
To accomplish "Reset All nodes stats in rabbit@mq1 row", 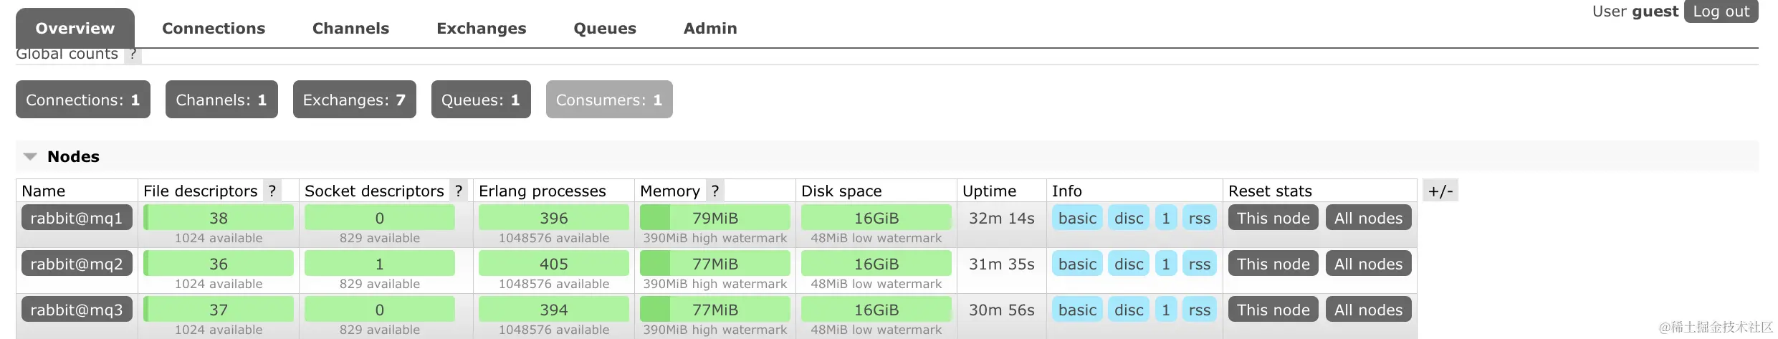I will pyautogui.click(x=1368, y=218).
